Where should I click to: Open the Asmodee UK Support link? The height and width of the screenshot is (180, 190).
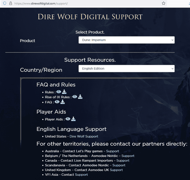[x=116, y=170]
